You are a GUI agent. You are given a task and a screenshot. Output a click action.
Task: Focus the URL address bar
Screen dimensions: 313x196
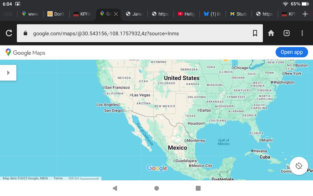[x=140, y=33]
